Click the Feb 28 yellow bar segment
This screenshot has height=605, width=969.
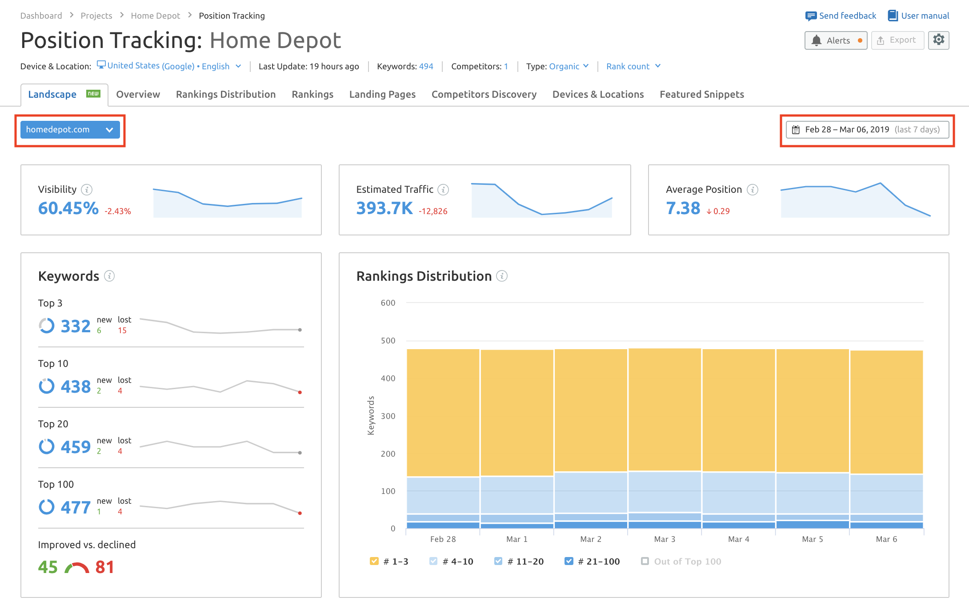[x=443, y=413]
